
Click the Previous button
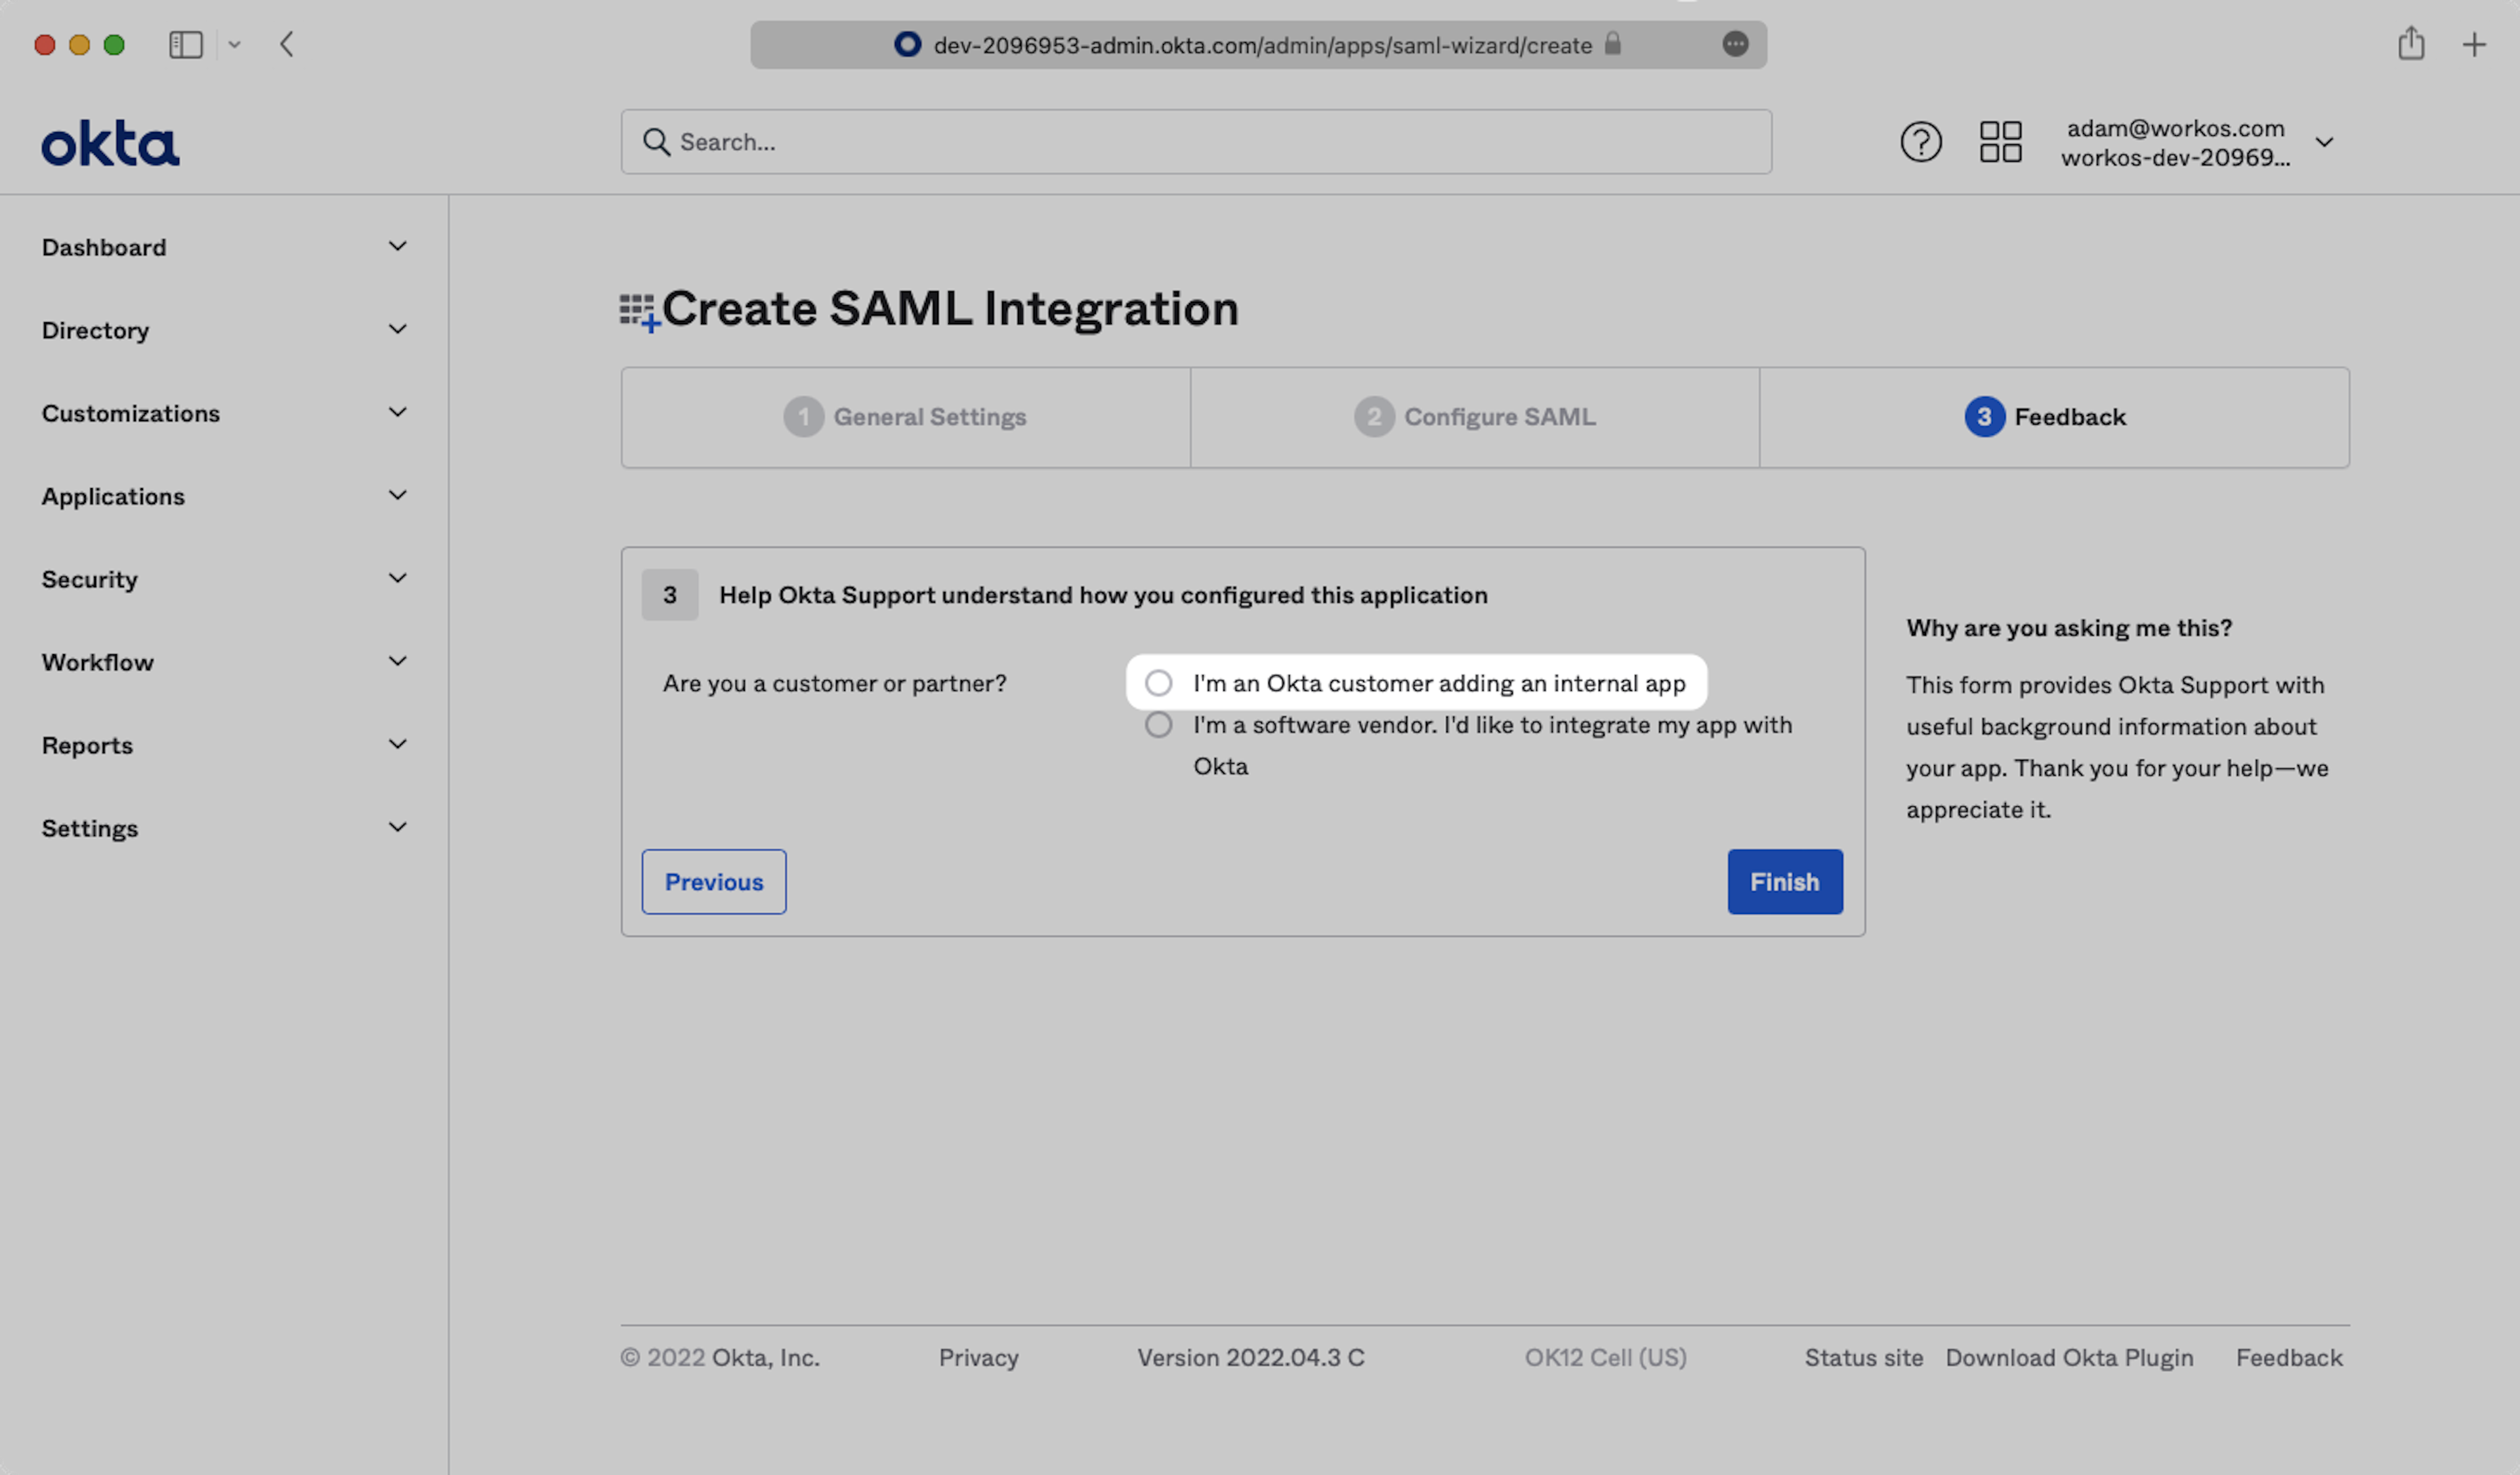click(x=713, y=882)
